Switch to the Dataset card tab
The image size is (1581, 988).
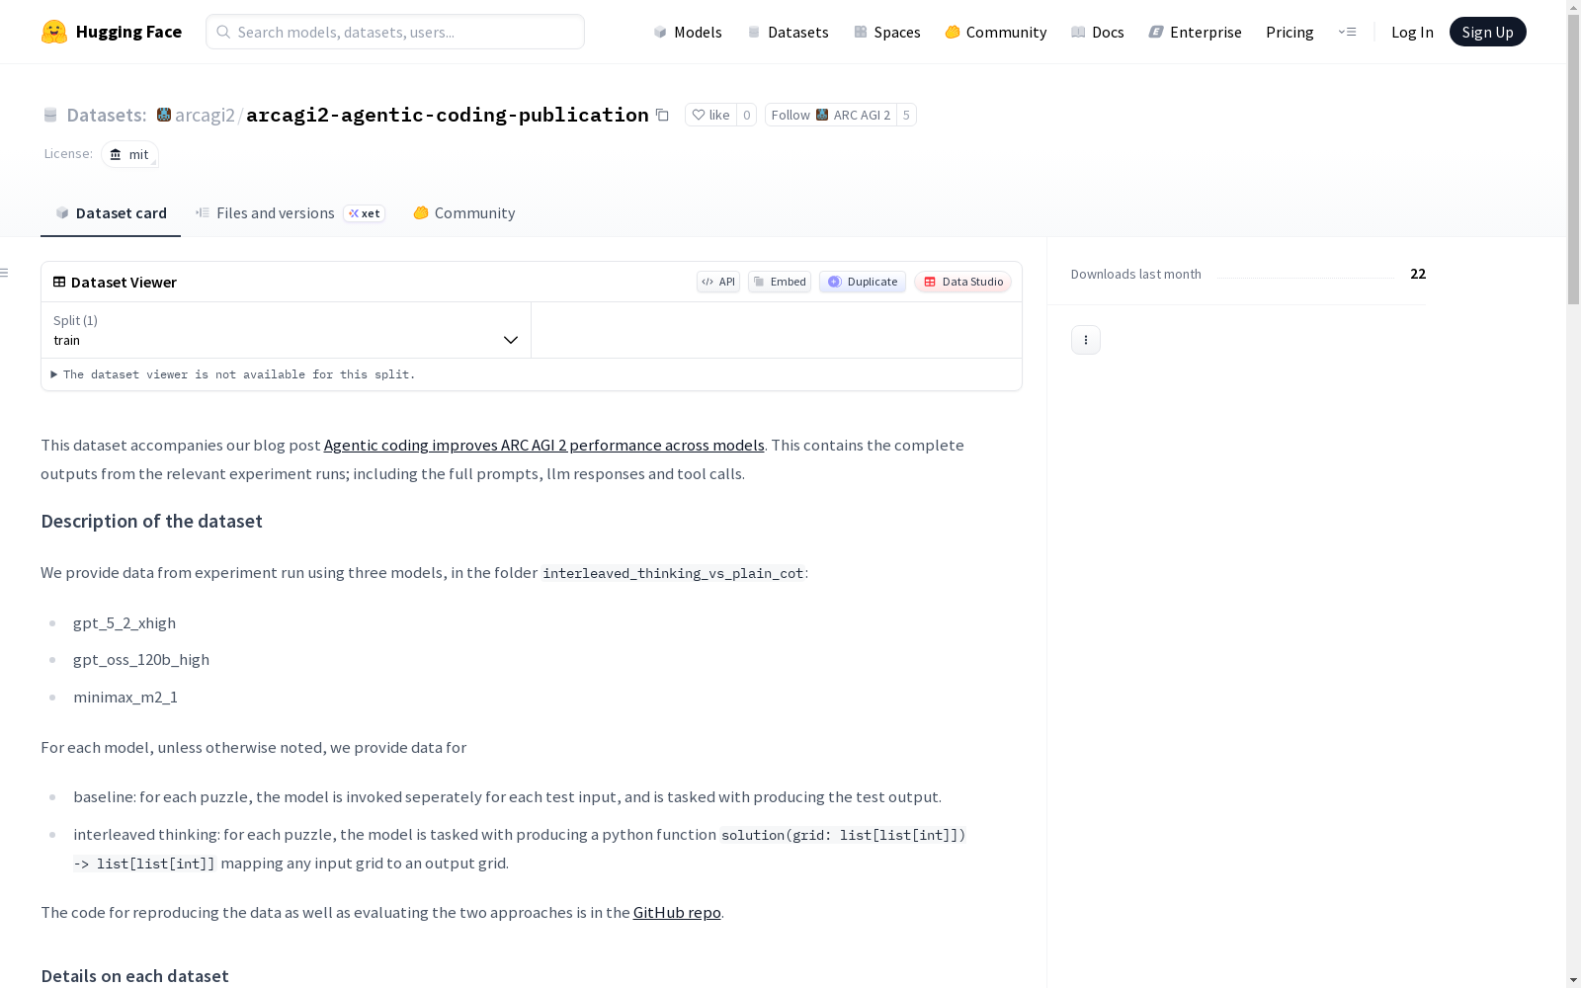[111, 213]
